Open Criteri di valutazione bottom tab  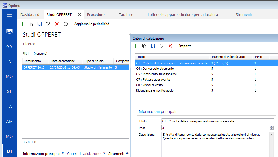click(x=84, y=154)
